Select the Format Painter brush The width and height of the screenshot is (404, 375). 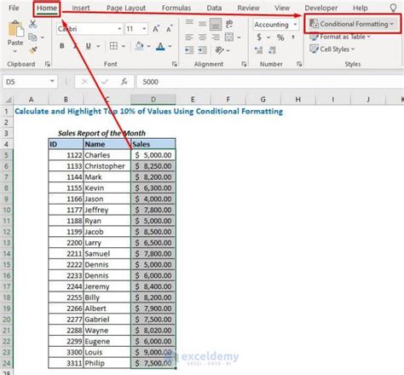coord(33,50)
